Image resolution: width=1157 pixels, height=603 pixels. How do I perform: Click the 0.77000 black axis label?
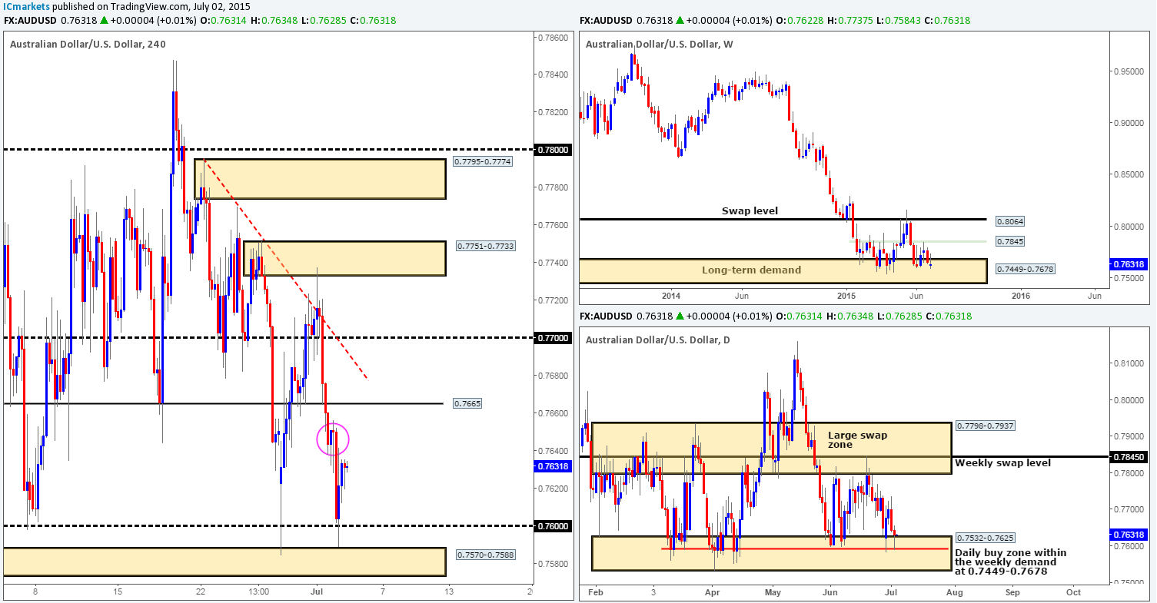pyautogui.click(x=552, y=338)
